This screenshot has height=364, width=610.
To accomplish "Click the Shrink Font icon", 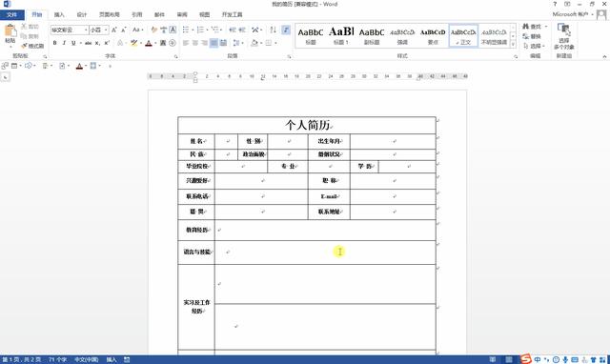I will (x=123, y=30).
